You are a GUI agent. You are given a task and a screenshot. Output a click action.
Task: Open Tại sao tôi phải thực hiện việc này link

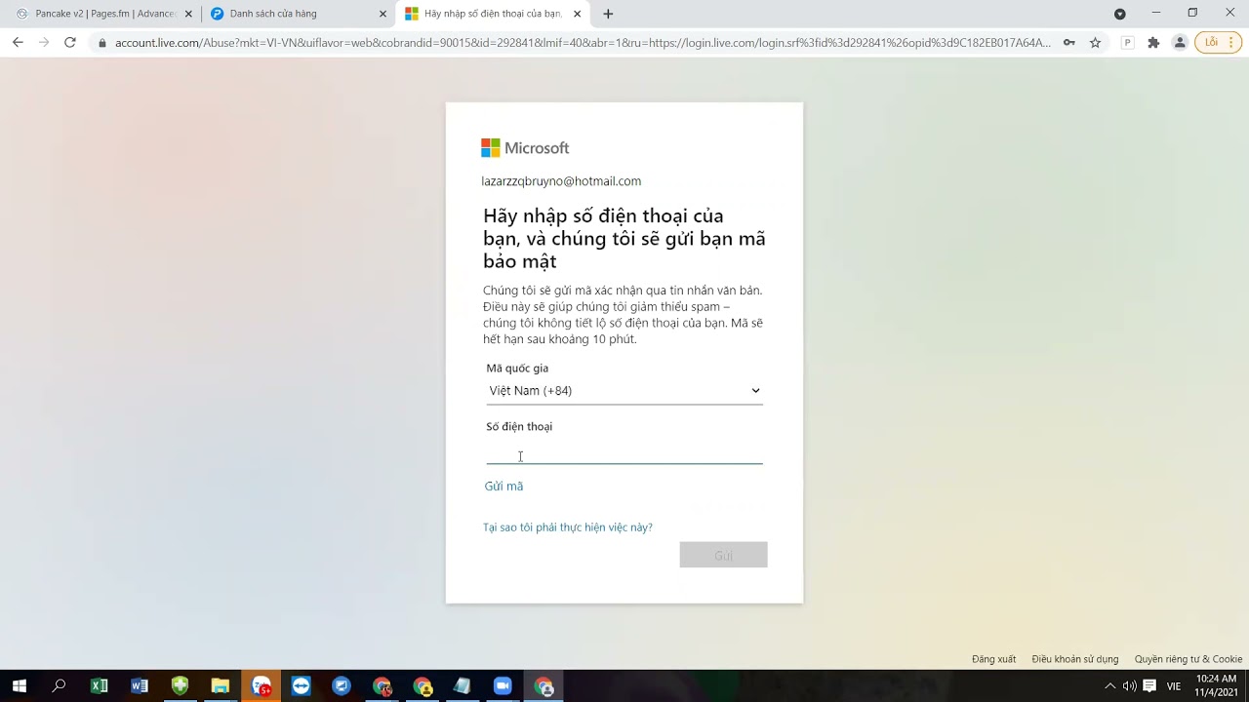point(568,527)
